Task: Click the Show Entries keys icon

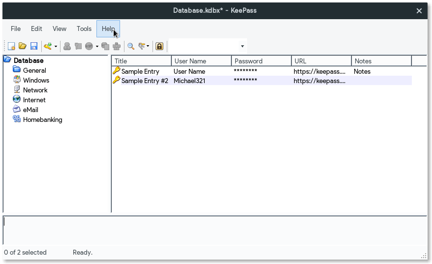Action: pyautogui.click(x=142, y=46)
